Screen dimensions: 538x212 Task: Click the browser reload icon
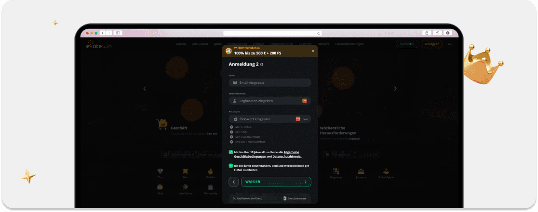click(x=319, y=33)
